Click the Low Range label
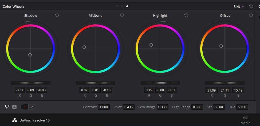The height and width of the screenshot is (126, 260). pyautogui.click(x=147, y=107)
